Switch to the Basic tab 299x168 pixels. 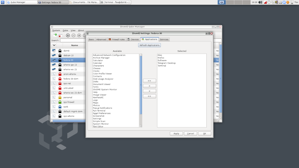point(91,39)
